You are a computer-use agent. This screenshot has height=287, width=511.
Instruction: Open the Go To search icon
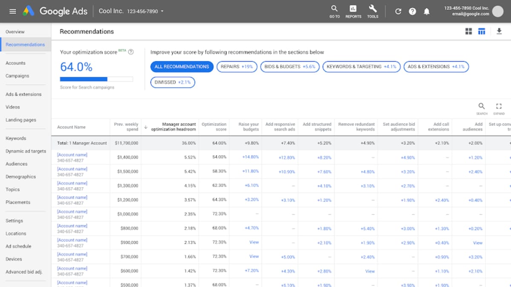334,9
